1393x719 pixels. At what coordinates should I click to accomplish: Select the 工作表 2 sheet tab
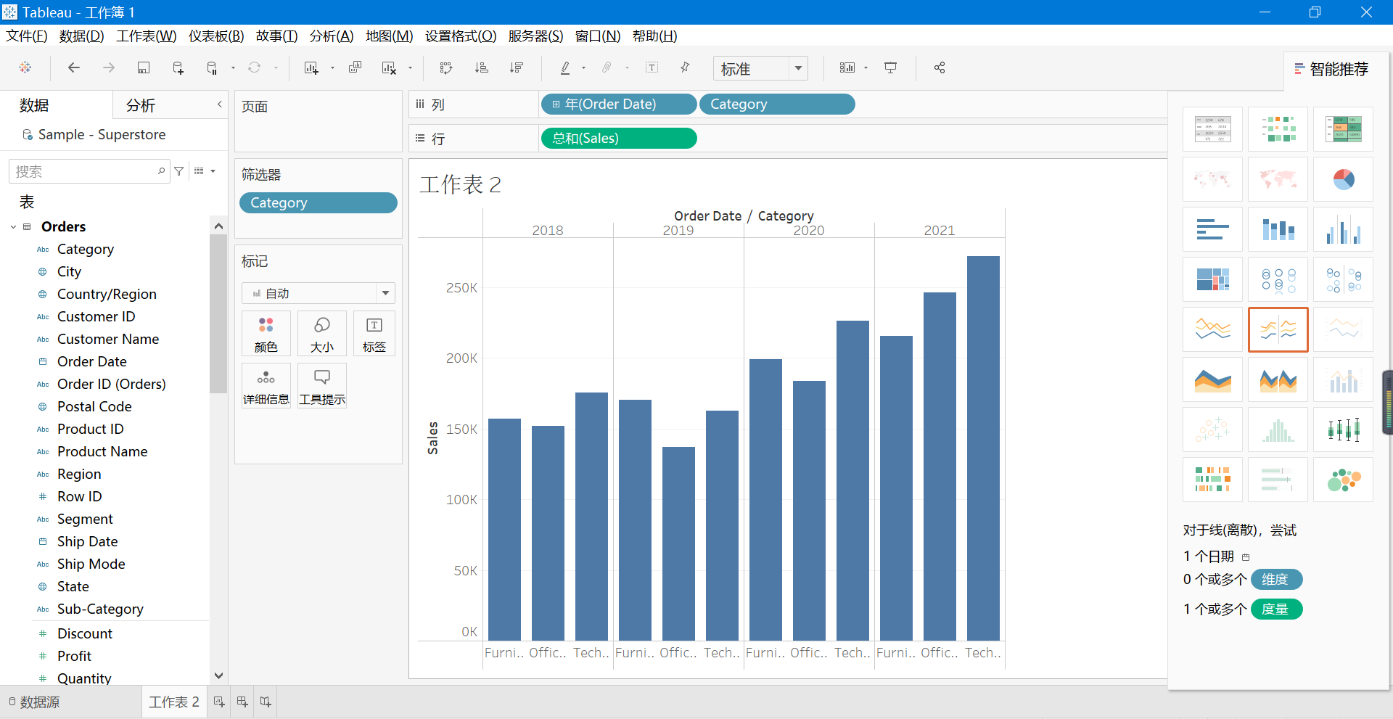174,702
